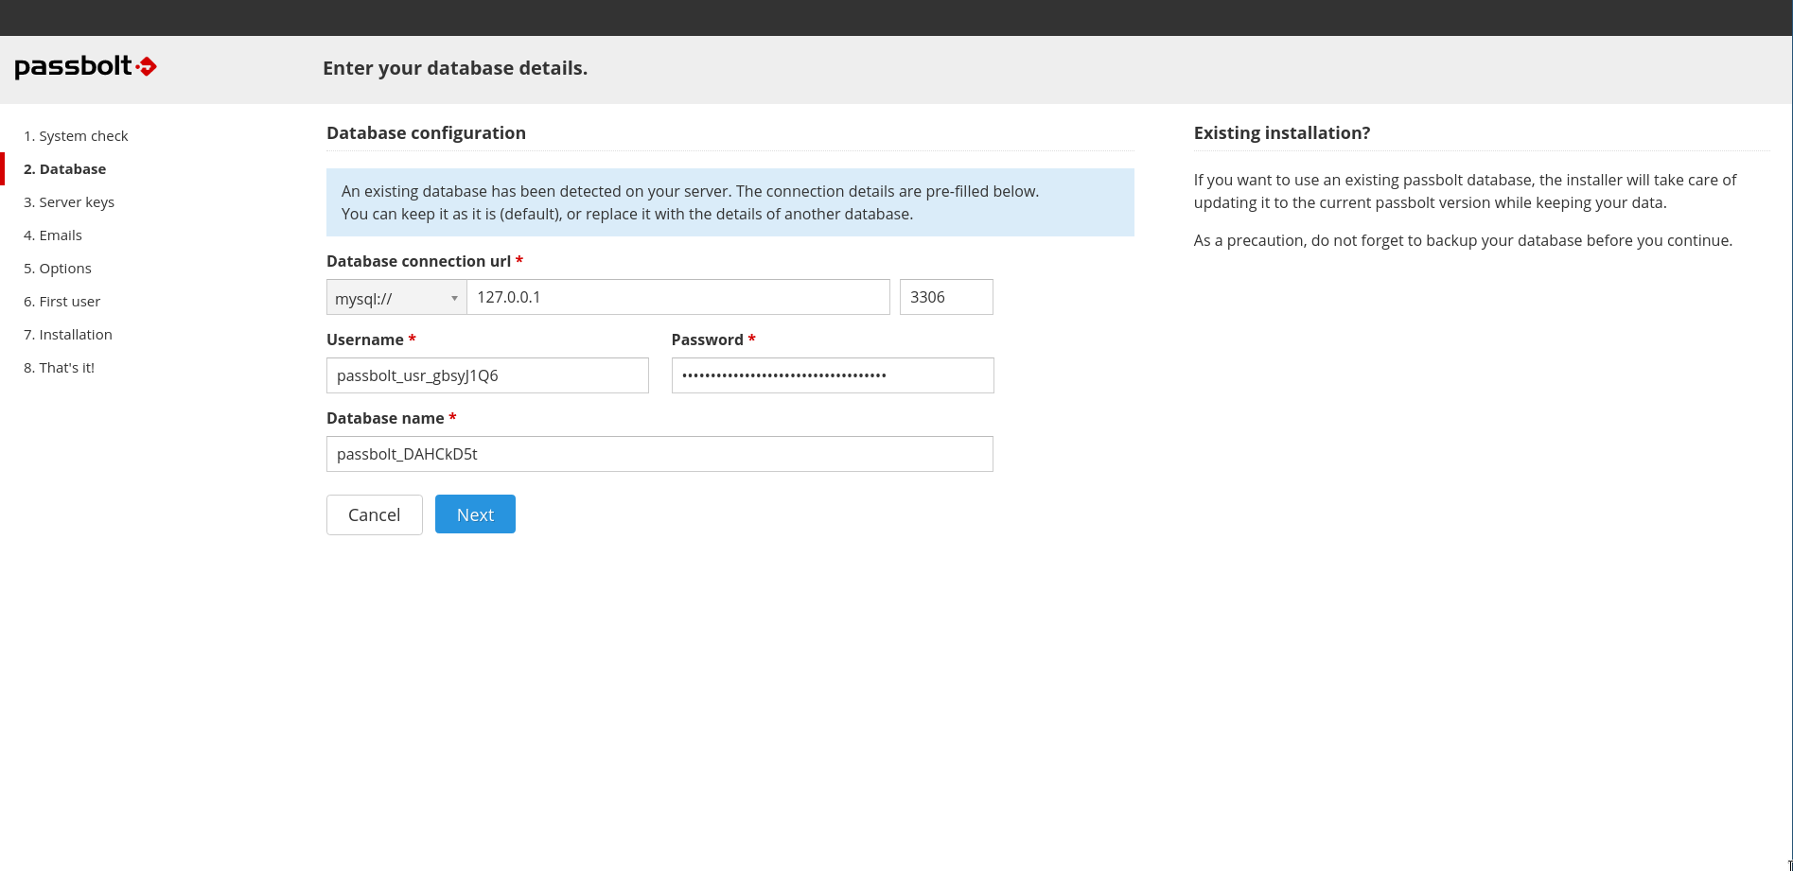
Task: Select the Password input field
Action: coord(833,375)
